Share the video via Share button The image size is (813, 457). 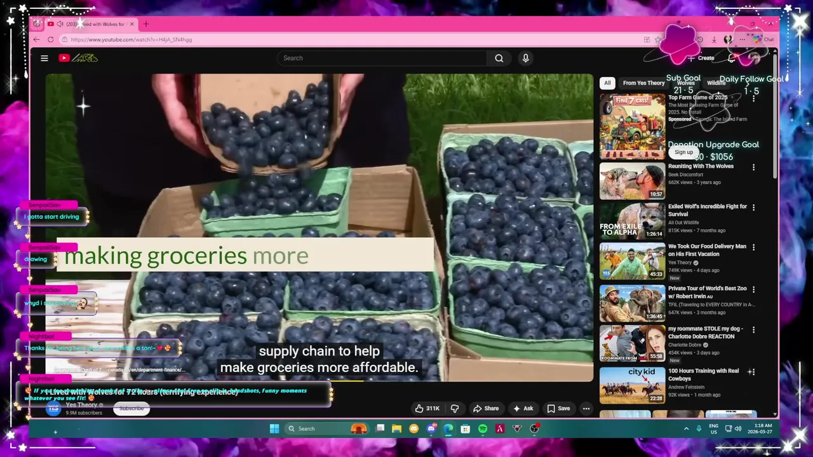click(x=486, y=408)
